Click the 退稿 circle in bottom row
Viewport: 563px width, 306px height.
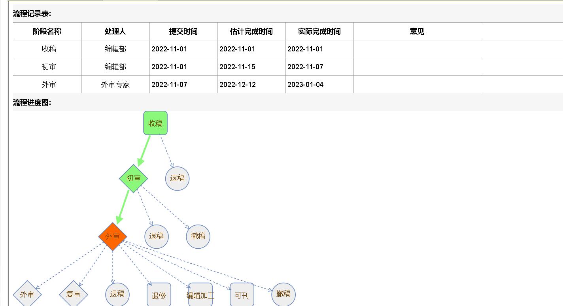pos(117,294)
